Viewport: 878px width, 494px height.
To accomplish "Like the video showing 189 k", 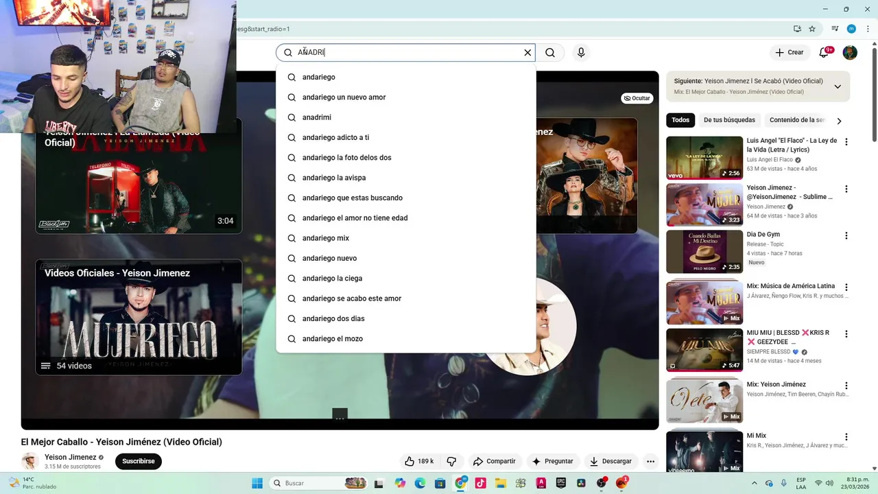I will (x=419, y=461).
